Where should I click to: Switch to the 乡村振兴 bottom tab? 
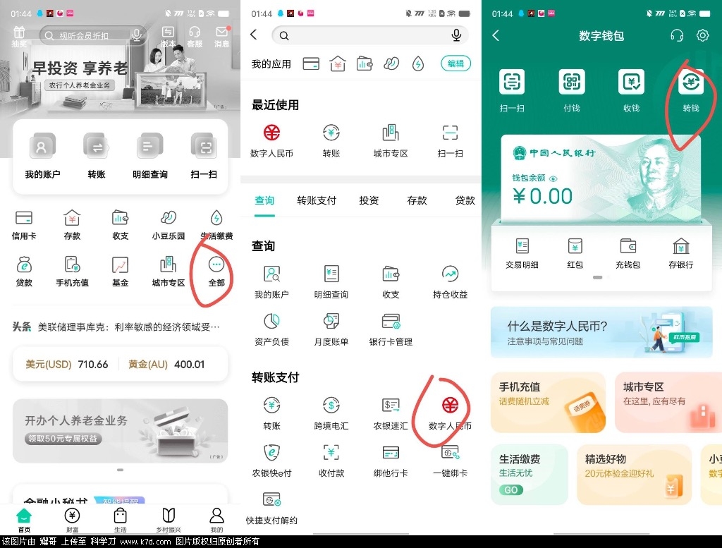(x=169, y=520)
